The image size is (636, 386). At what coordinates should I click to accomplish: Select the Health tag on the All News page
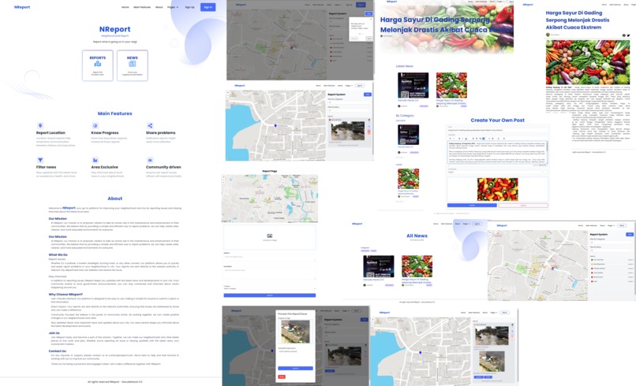(x=373, y=251)
